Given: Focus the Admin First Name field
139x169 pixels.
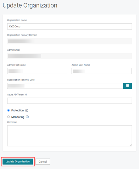Looking at the screenshot, I should click(x=37, y=71).
